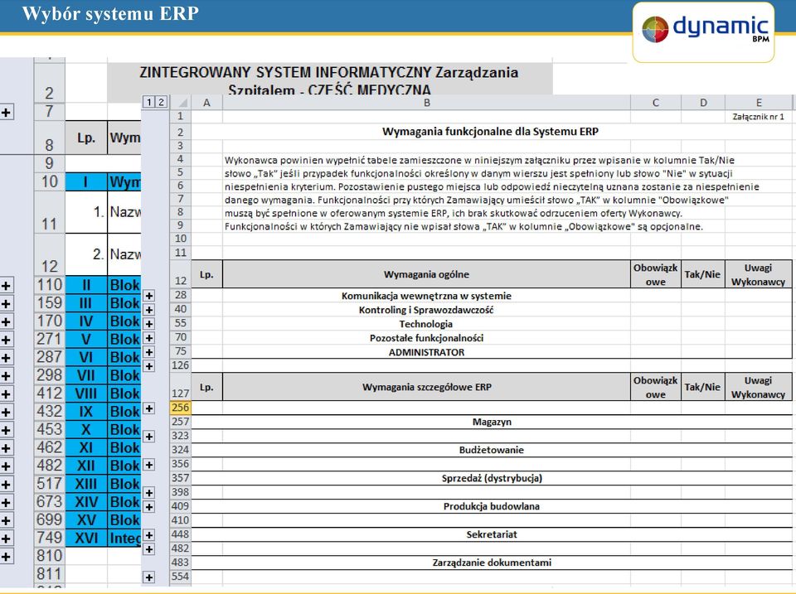Select column C header in ERP sheet
This screenshot has height=594, width=796.
point(655,103)
